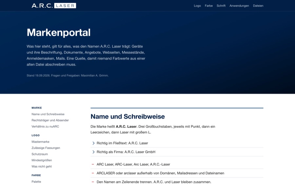The image size is (295, 184).
Task: Open the Logo nav item
Action: point(197,6)
